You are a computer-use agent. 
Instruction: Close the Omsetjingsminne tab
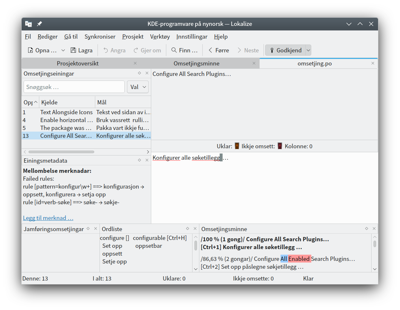pos(254,63)
